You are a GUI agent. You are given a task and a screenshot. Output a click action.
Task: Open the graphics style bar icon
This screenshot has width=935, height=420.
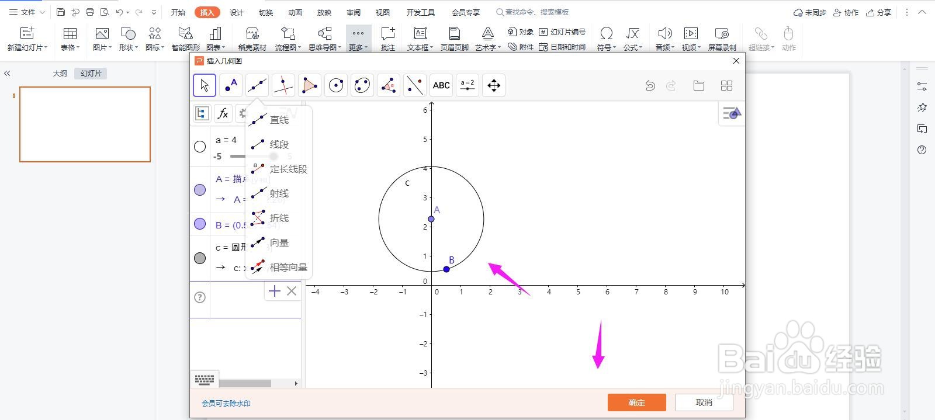tap(732, 113)
